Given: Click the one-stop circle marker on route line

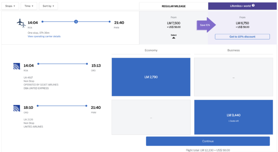Looking at the screenshot, I should (76, 21).
